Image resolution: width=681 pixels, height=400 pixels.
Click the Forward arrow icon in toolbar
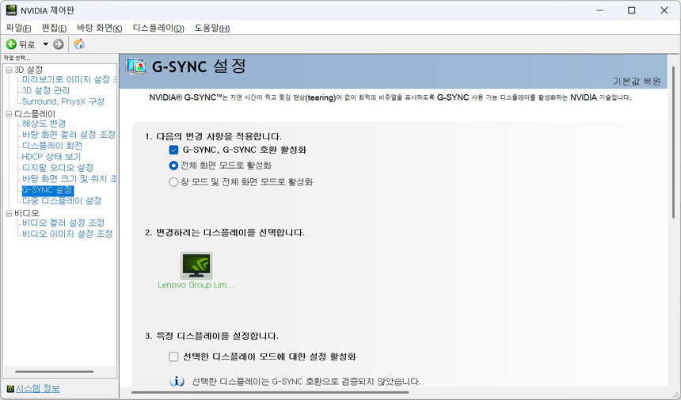(59, 44)
